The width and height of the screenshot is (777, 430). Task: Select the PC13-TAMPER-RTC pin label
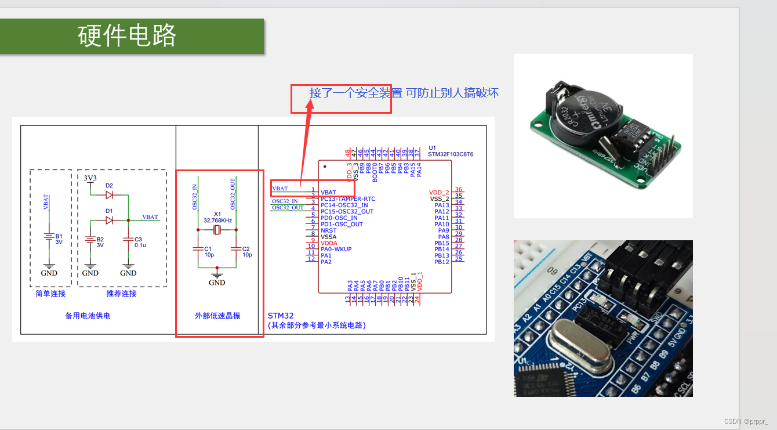pos(347,198)
